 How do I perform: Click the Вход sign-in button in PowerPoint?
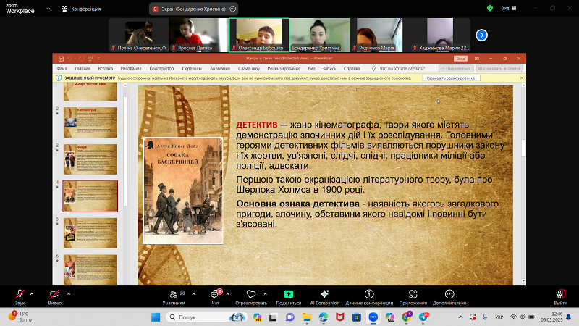[x=460, y=59]
